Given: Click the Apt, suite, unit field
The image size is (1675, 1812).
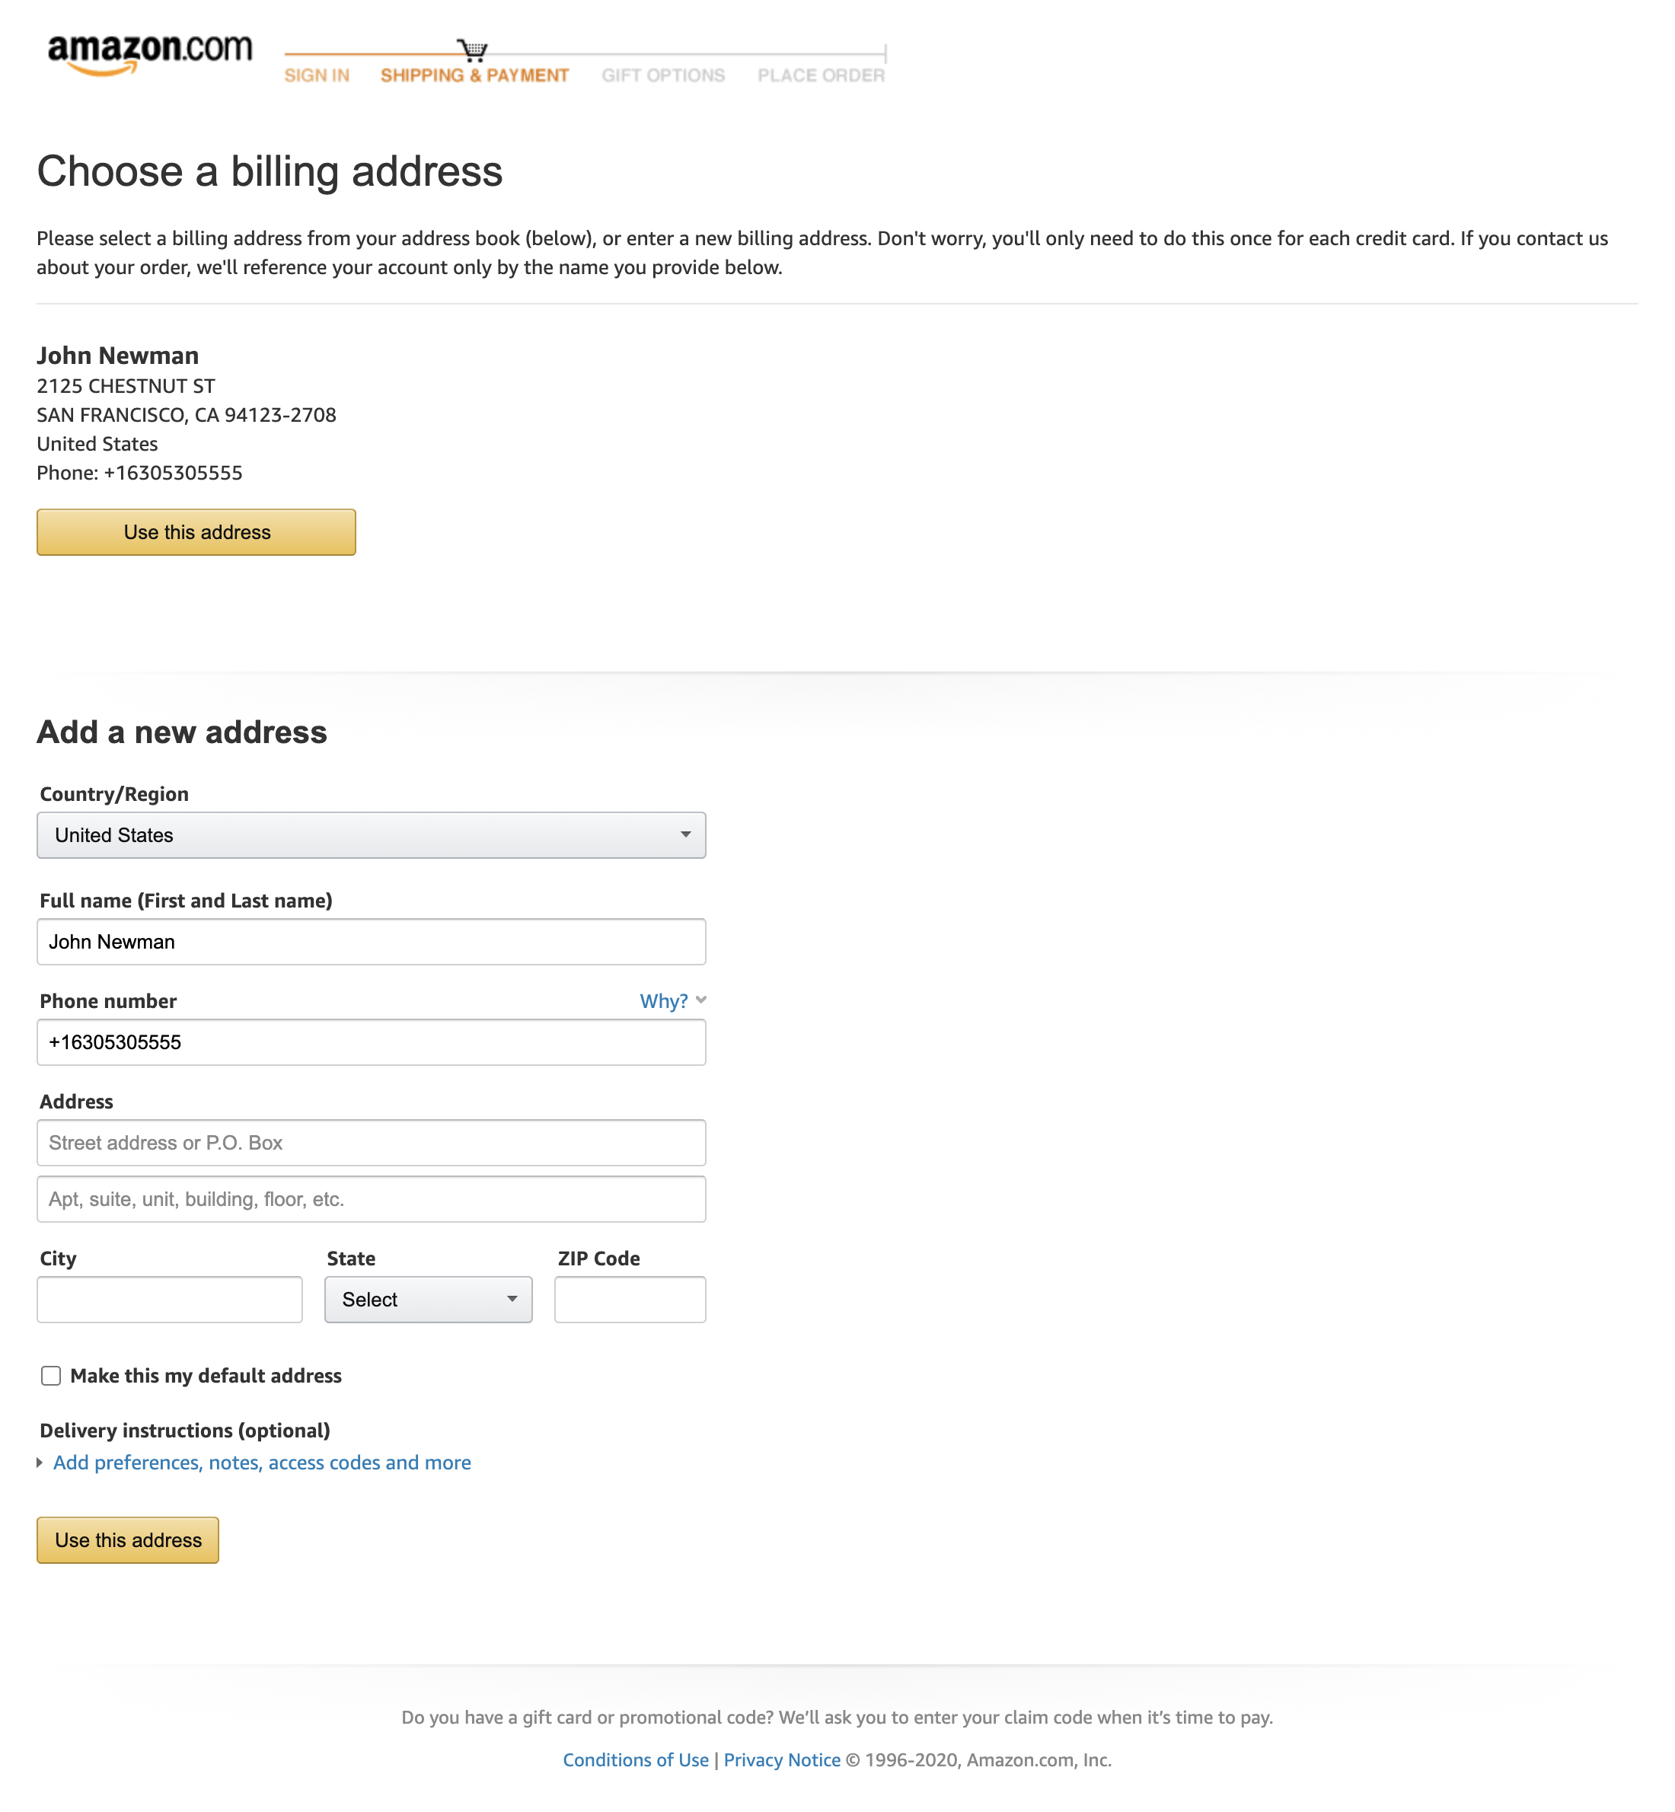Looking at the screenshot, I should coord(371,1198).
